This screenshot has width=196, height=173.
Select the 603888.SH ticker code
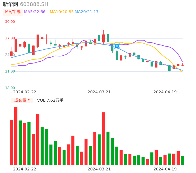[34, 4]
